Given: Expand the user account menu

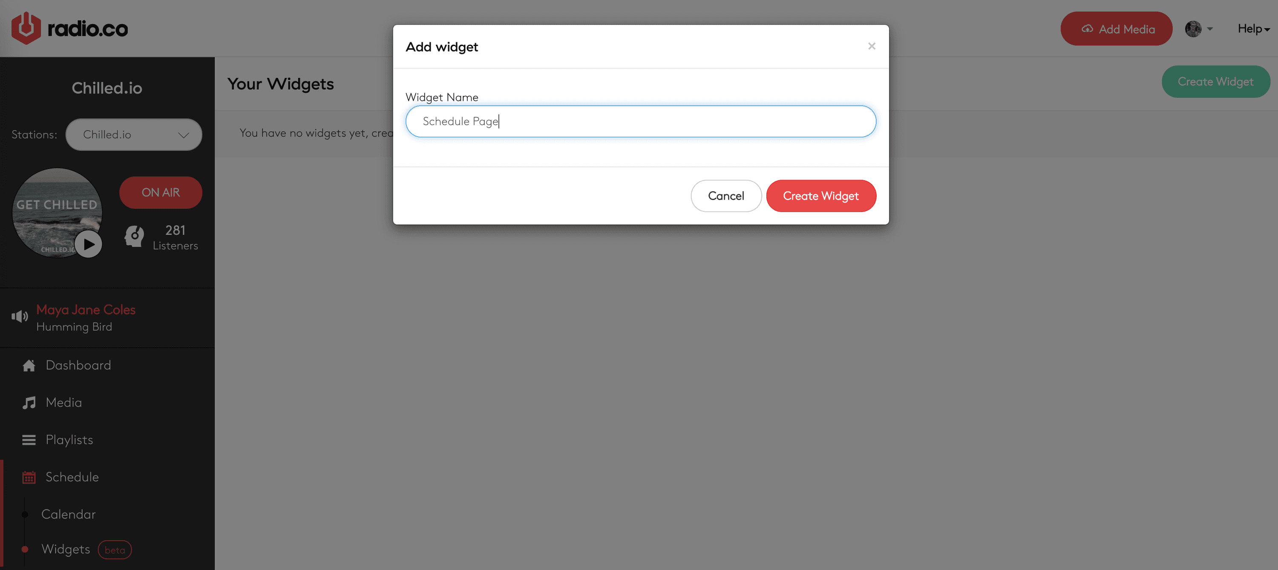Looking at the screenshot, I should coord(1199,29).
